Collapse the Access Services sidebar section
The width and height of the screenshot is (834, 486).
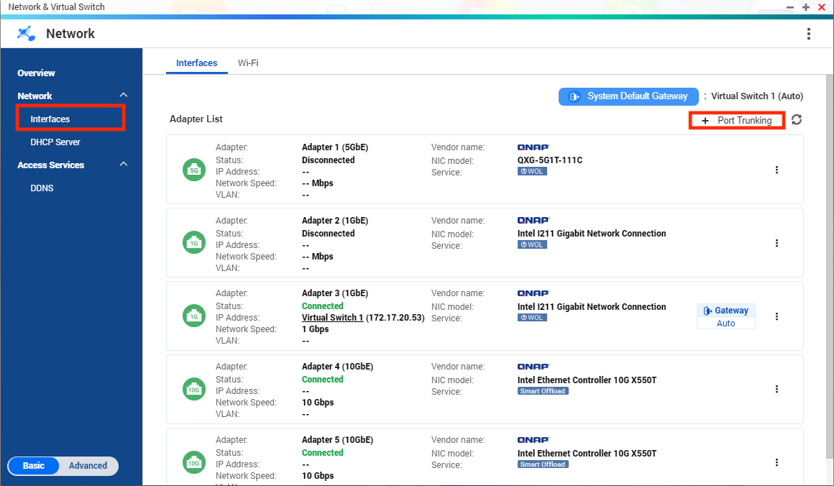pyautogui.click(x=124, y=165)
